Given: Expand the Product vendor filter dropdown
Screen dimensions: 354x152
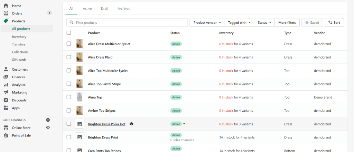Looking at the screenshot, I should pyautogui.click(x=207, y=22).
